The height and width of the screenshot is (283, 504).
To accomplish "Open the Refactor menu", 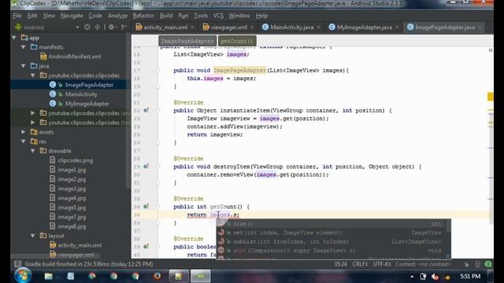I will [143, 16].
